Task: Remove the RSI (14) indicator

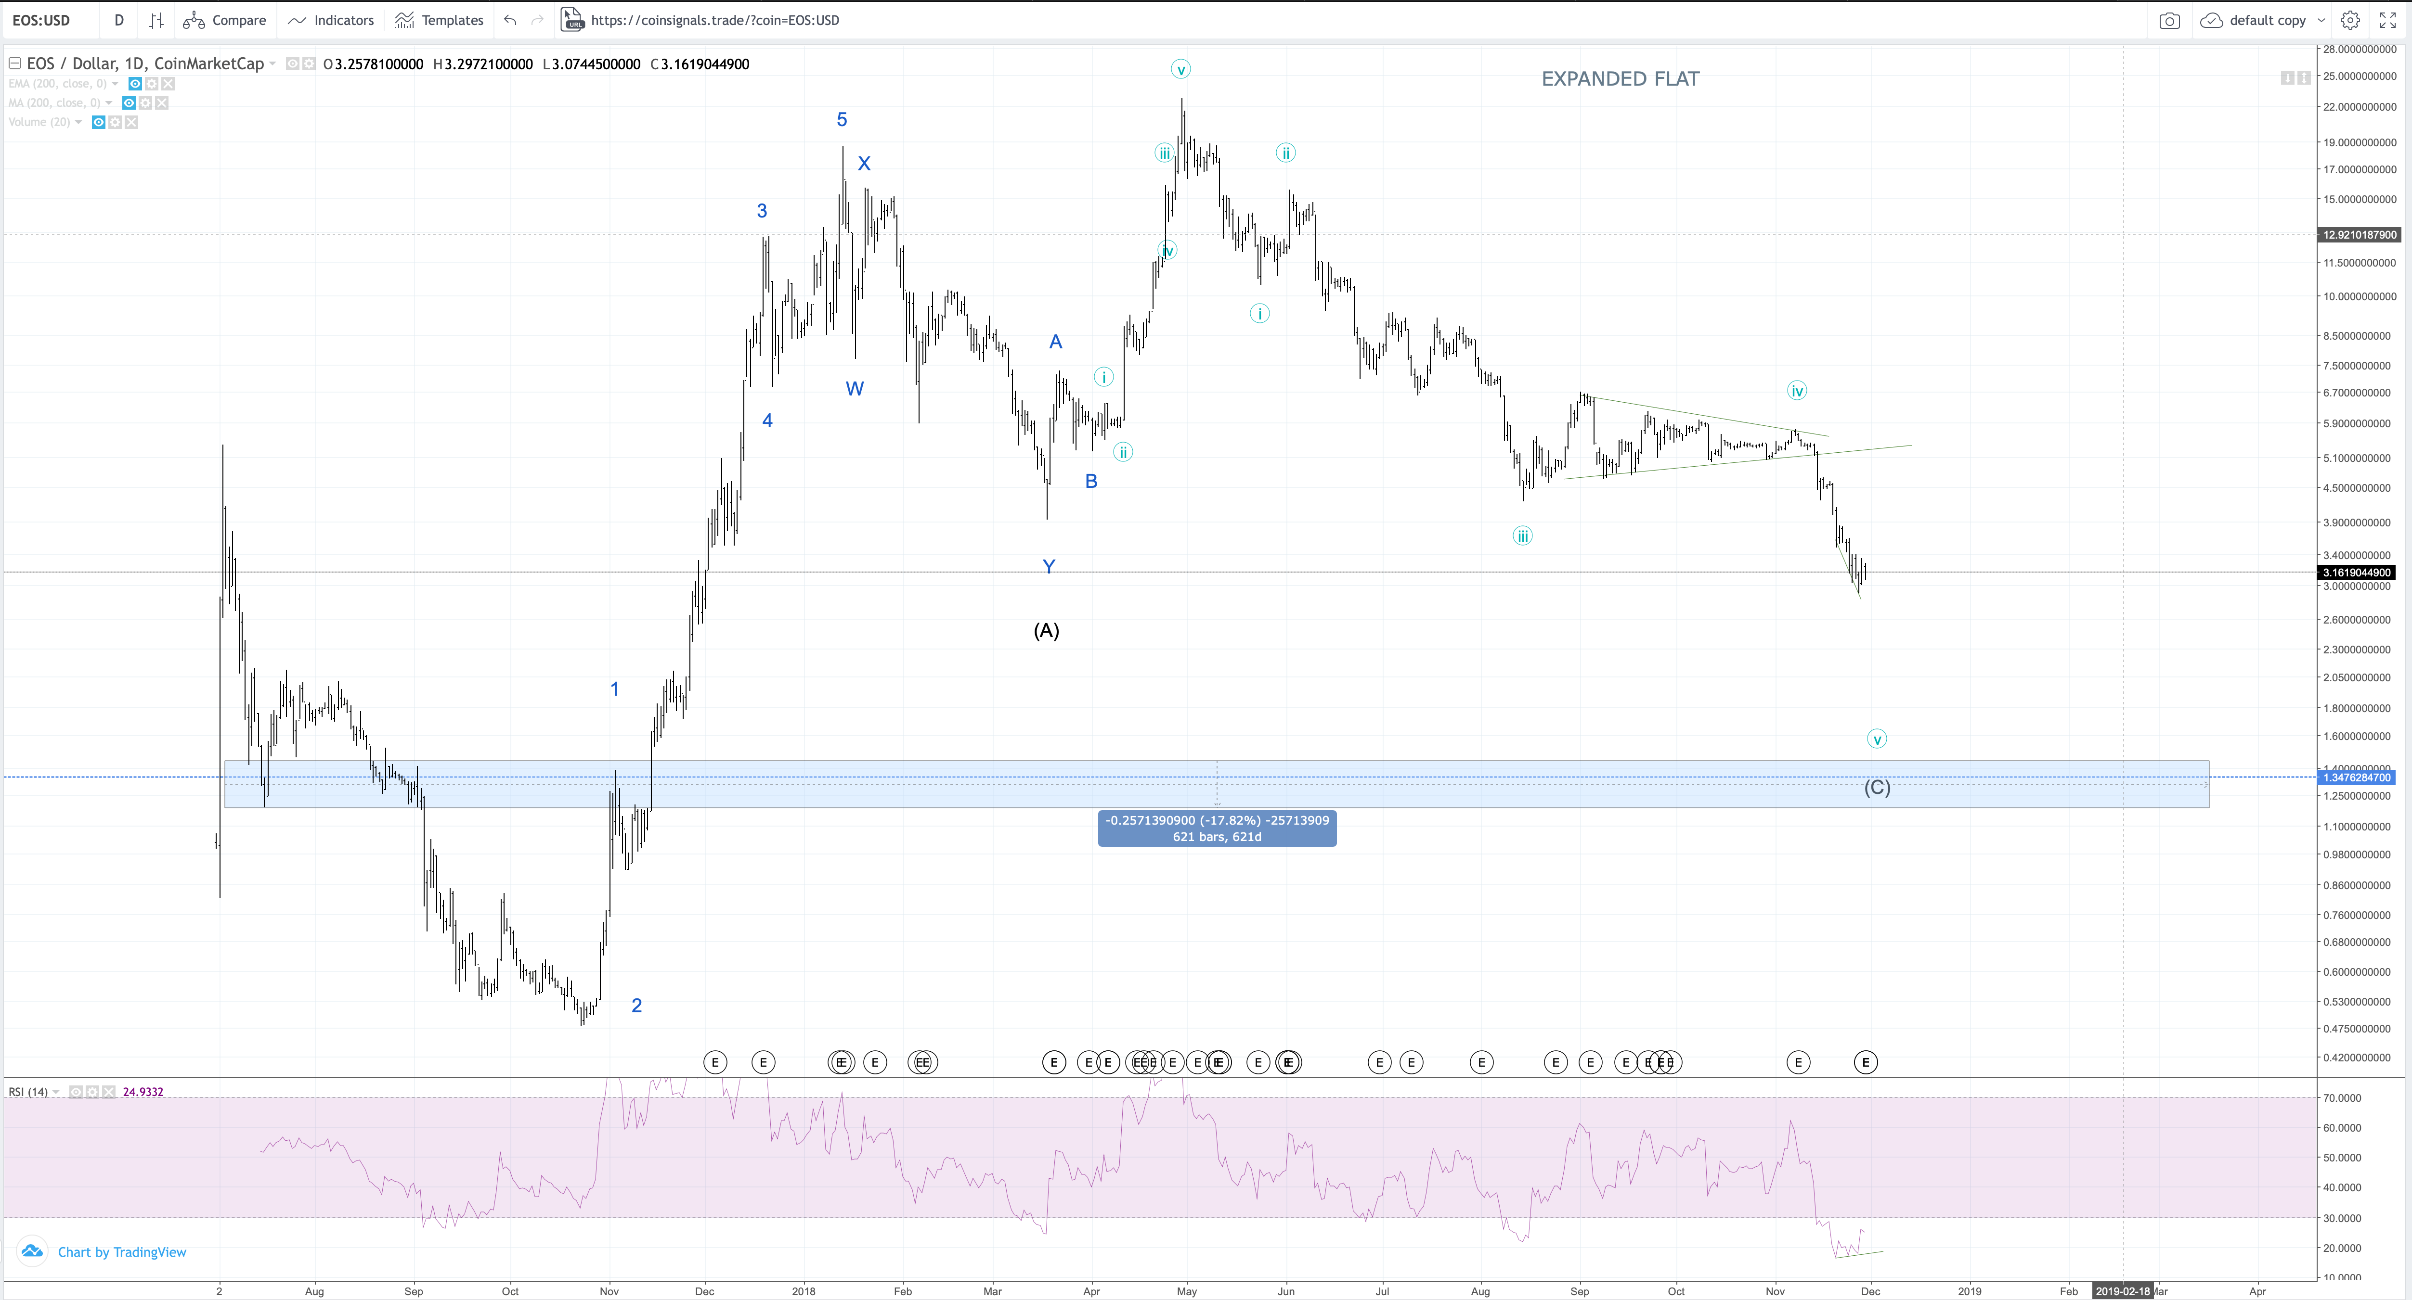Action: click(109, 1091)
